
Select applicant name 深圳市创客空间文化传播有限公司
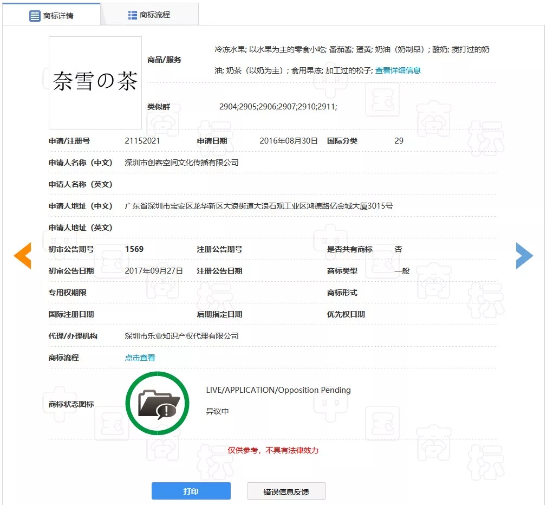(x=181, y=163)
